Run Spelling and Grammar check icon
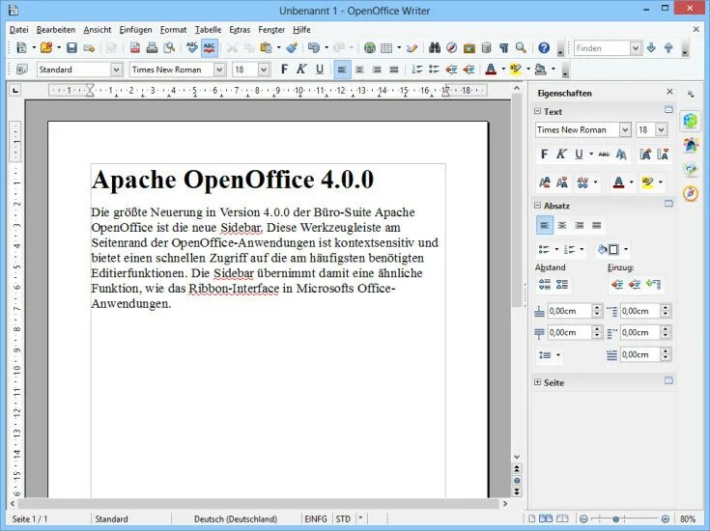Viewport: 710px width, 531px height. (192, 47)
